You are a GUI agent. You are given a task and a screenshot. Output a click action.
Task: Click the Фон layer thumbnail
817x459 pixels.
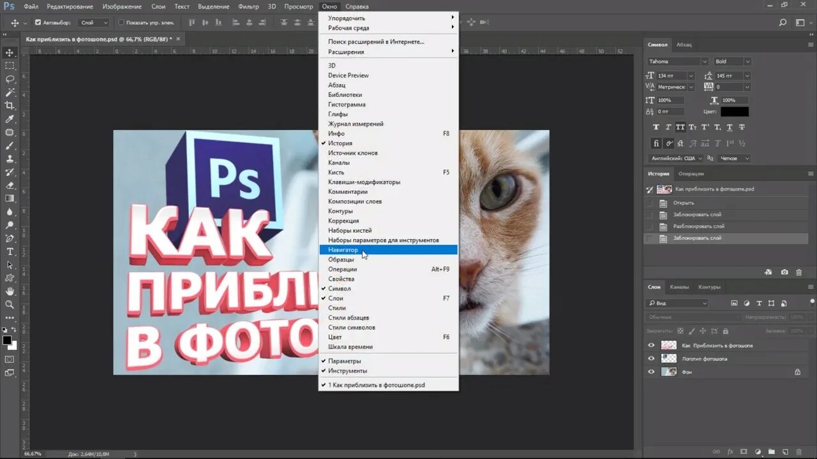point(668,372)
